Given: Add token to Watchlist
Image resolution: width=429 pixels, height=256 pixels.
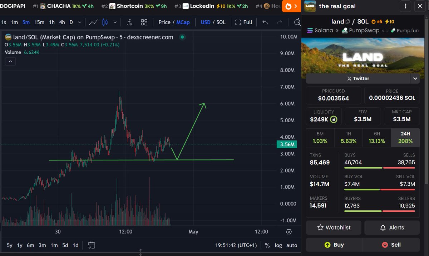Looking at the screenshot, I should pos(334,227).
